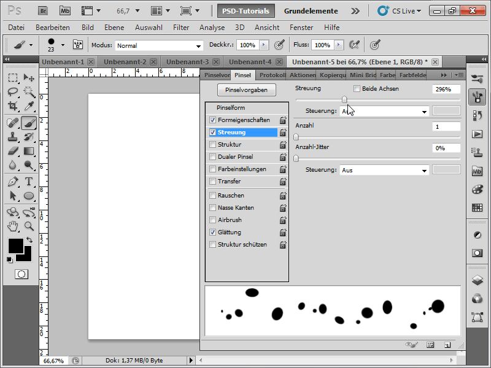Open Steuerung dropdown under Anzahl-Jitter
This screenshot has width=491, height=368.
click(384, 171)
